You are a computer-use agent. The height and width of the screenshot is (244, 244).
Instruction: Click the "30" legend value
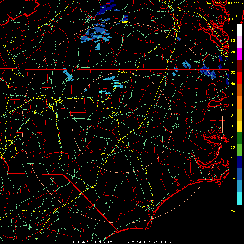[233, 126]
